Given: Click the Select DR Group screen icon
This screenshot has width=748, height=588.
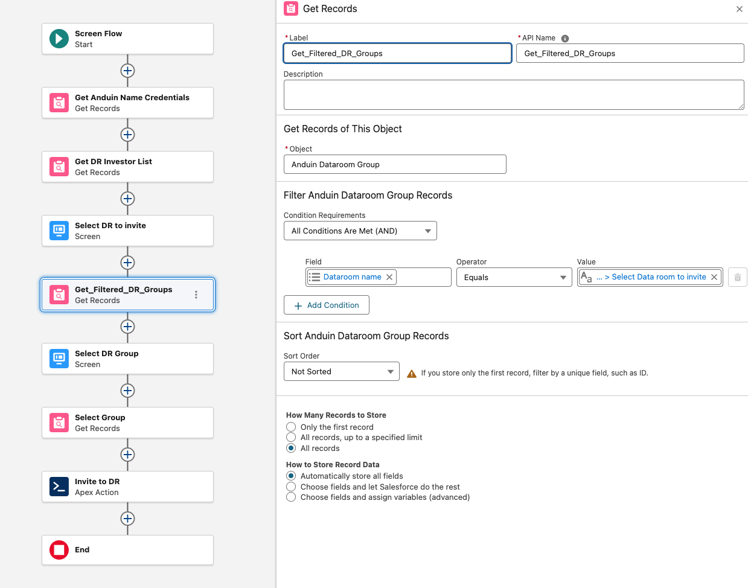Looking at the screenshot, I should pyautogui.click(x=59, y=359).
